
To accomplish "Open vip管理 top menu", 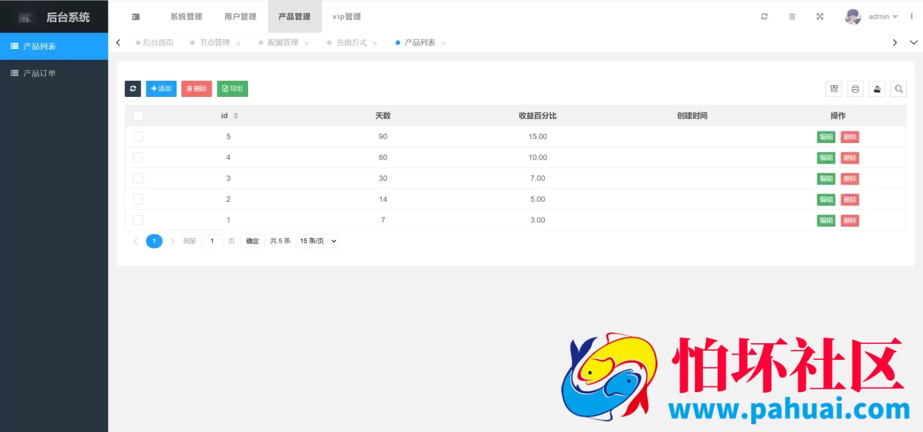I will (346, 17).
